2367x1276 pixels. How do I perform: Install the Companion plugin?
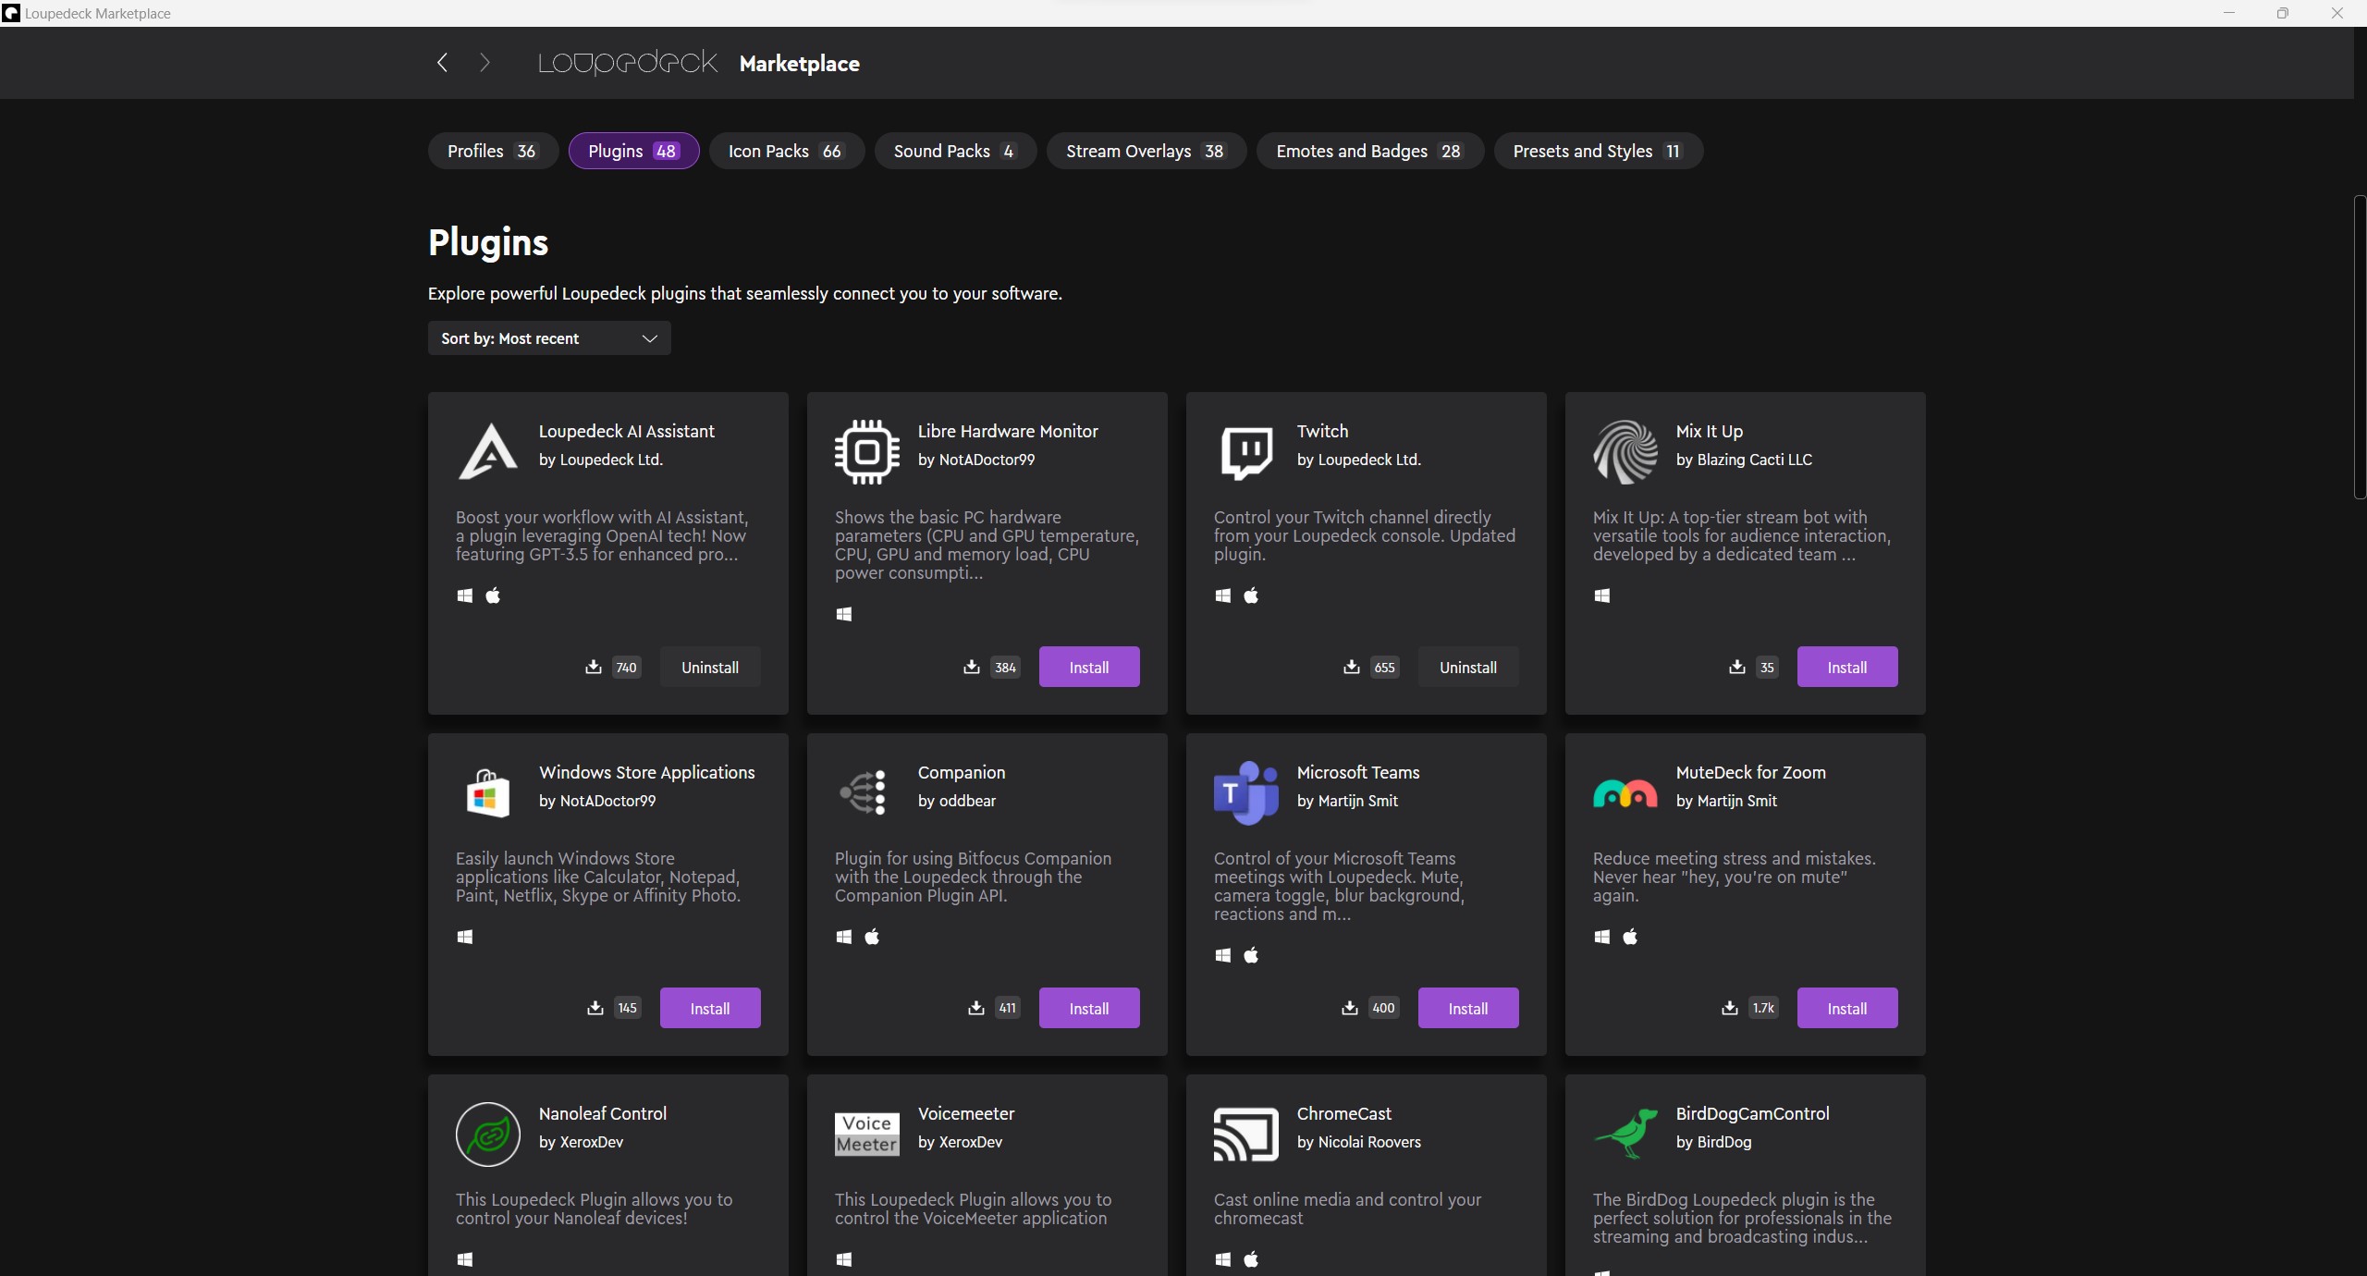point(1089,1008)
